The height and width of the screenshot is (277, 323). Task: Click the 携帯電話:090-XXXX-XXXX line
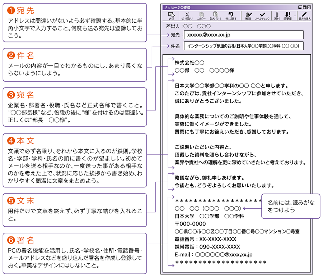(x=207, y=247)
